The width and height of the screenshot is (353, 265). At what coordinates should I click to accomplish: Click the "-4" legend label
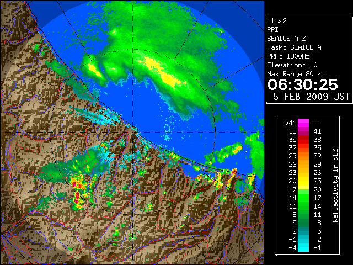click(x=292, y=248)
